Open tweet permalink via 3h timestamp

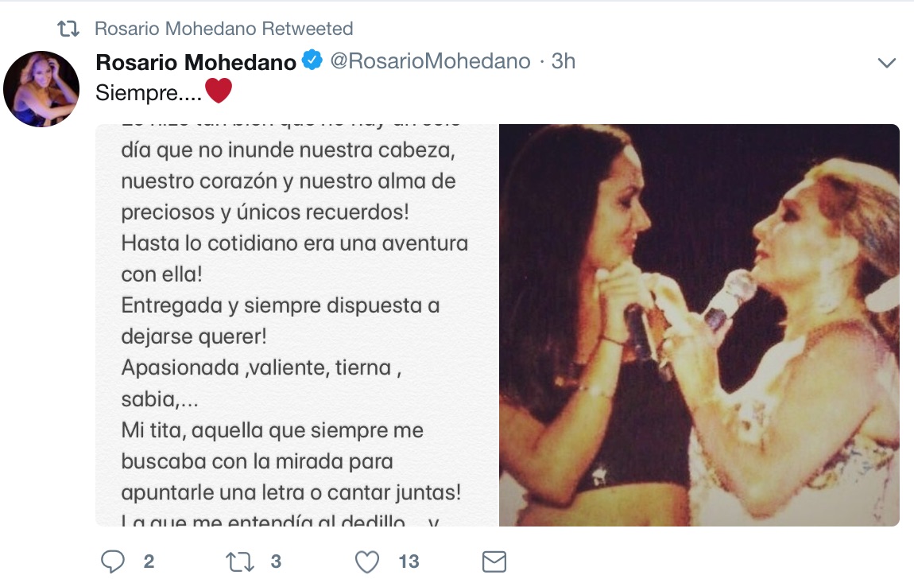coord(564,61)
